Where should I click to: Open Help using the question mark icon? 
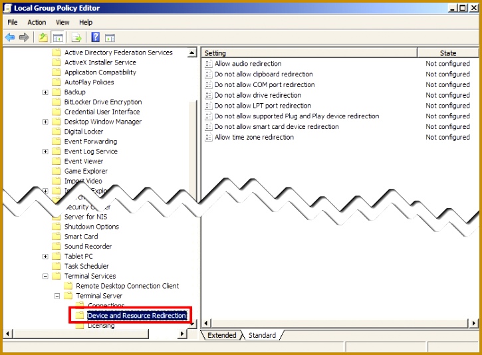[96, 37]
